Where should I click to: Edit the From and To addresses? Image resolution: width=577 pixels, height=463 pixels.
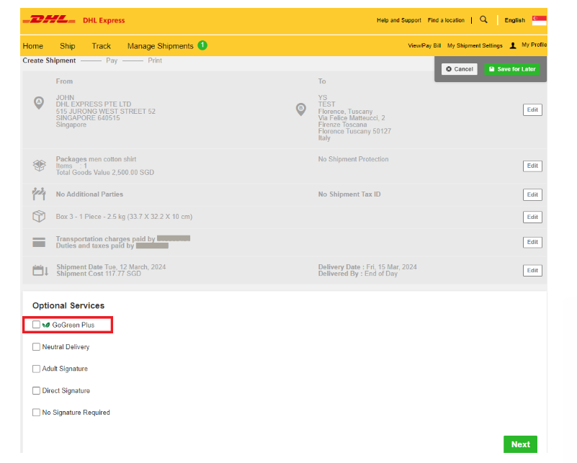532,109
